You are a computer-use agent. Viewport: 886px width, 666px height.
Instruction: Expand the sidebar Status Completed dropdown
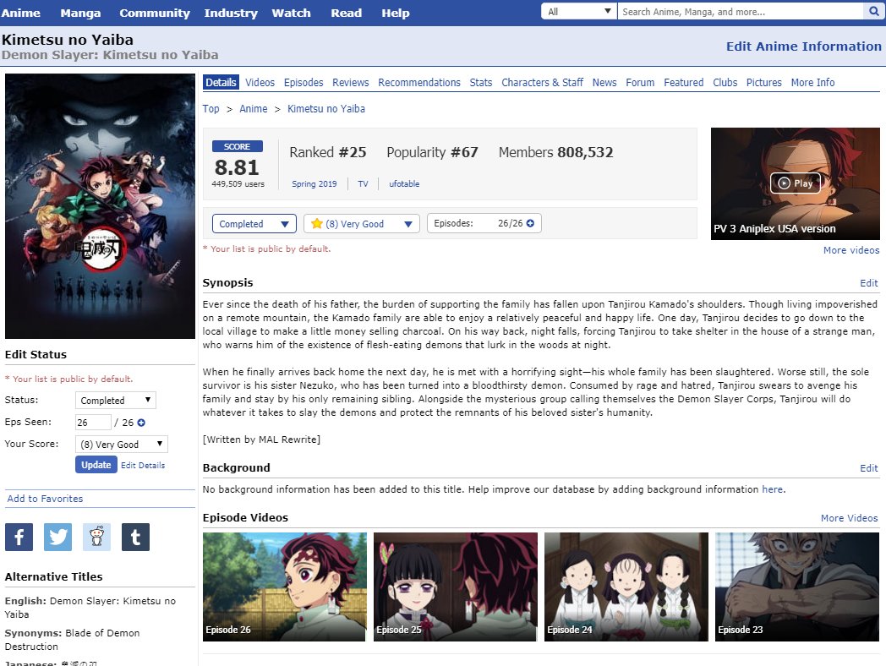(x=115, y=400)
